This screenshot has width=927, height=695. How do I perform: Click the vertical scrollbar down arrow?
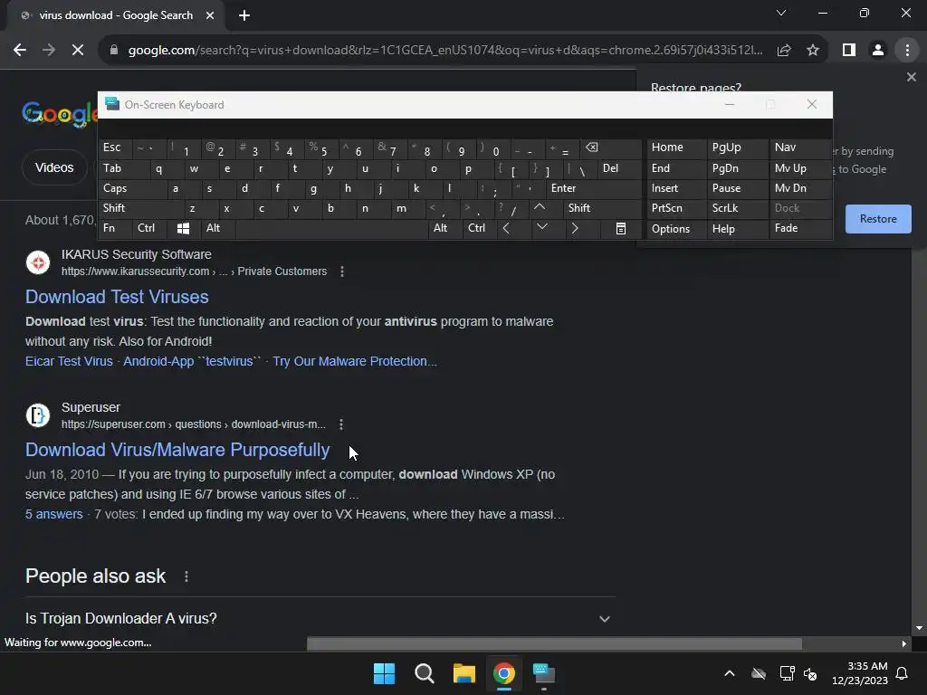(920, 628)
